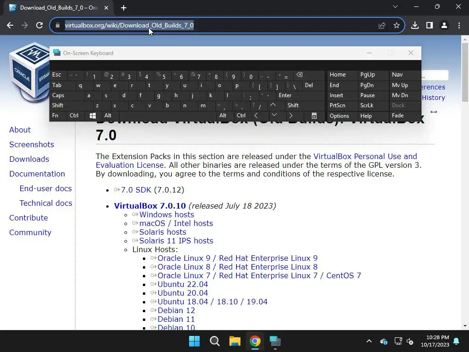
Task: Tap the letter q key
Action: (x=81, y=86)
